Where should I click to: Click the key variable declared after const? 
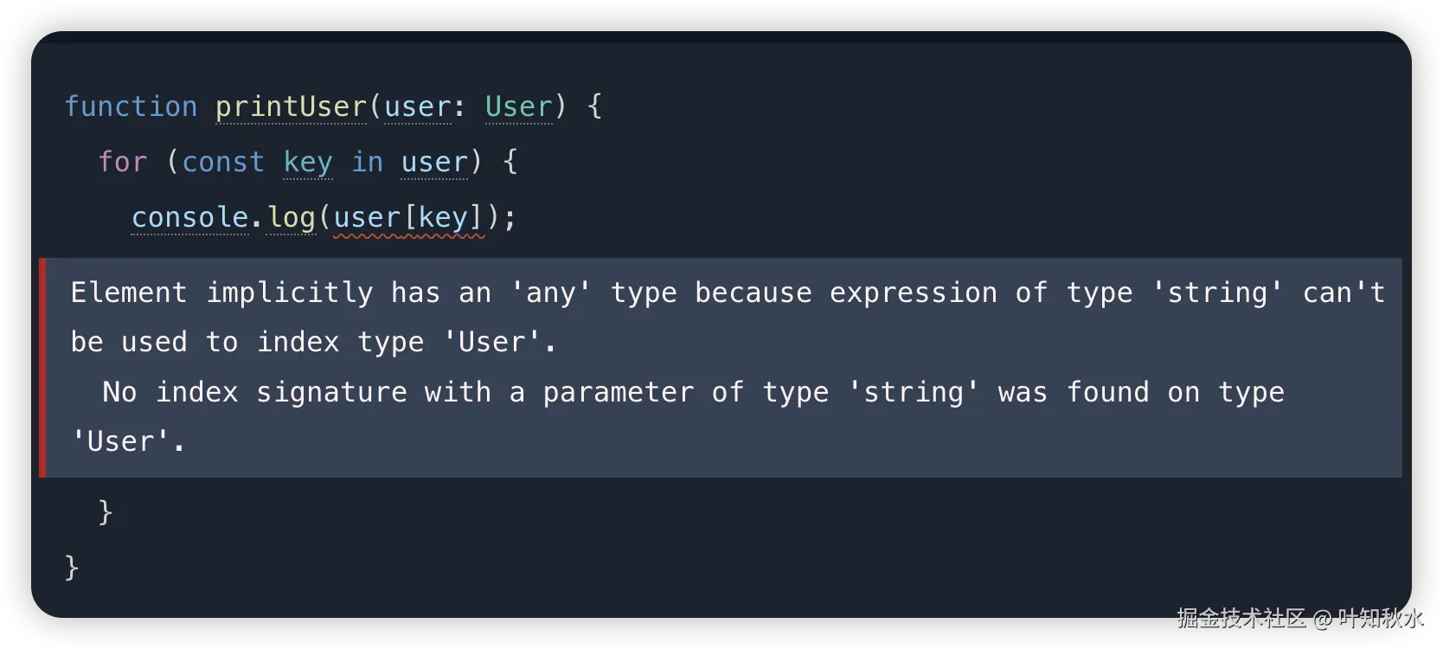(x=308, y=162)
